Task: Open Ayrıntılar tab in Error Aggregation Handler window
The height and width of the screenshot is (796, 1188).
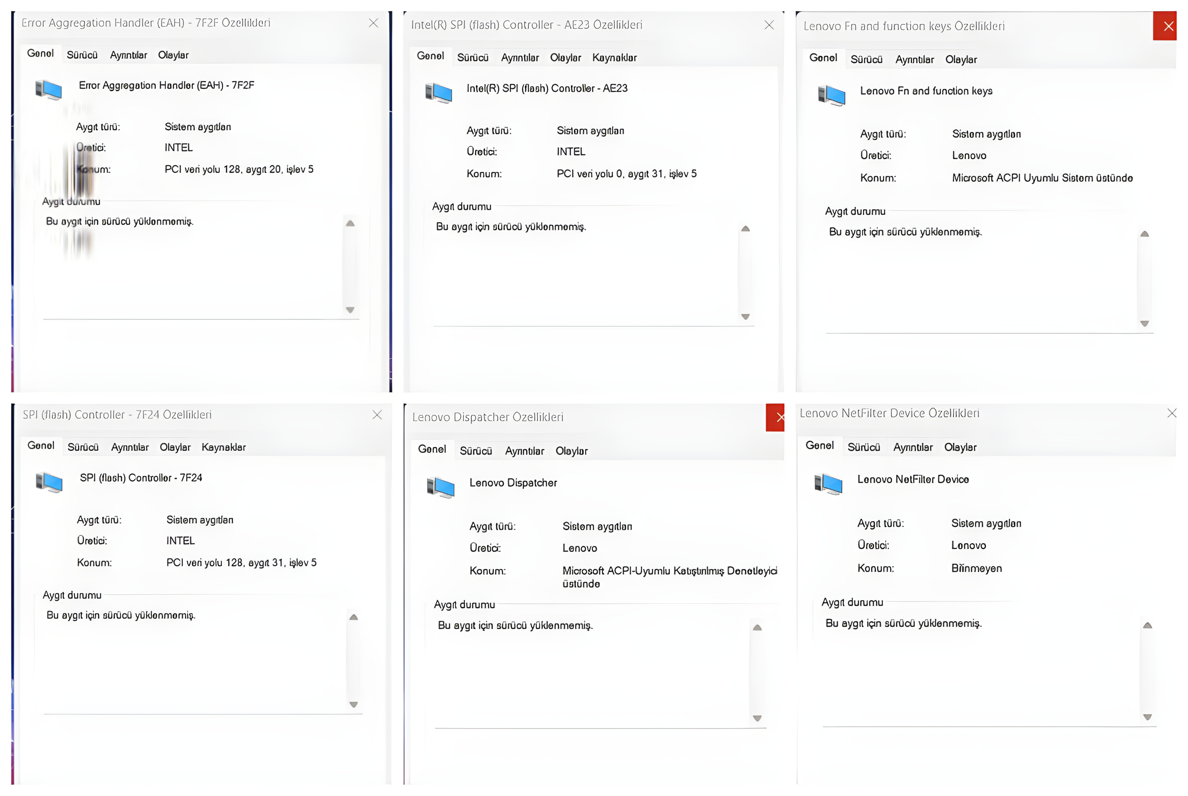Action: pyautogui.click(x=128, y=55)
